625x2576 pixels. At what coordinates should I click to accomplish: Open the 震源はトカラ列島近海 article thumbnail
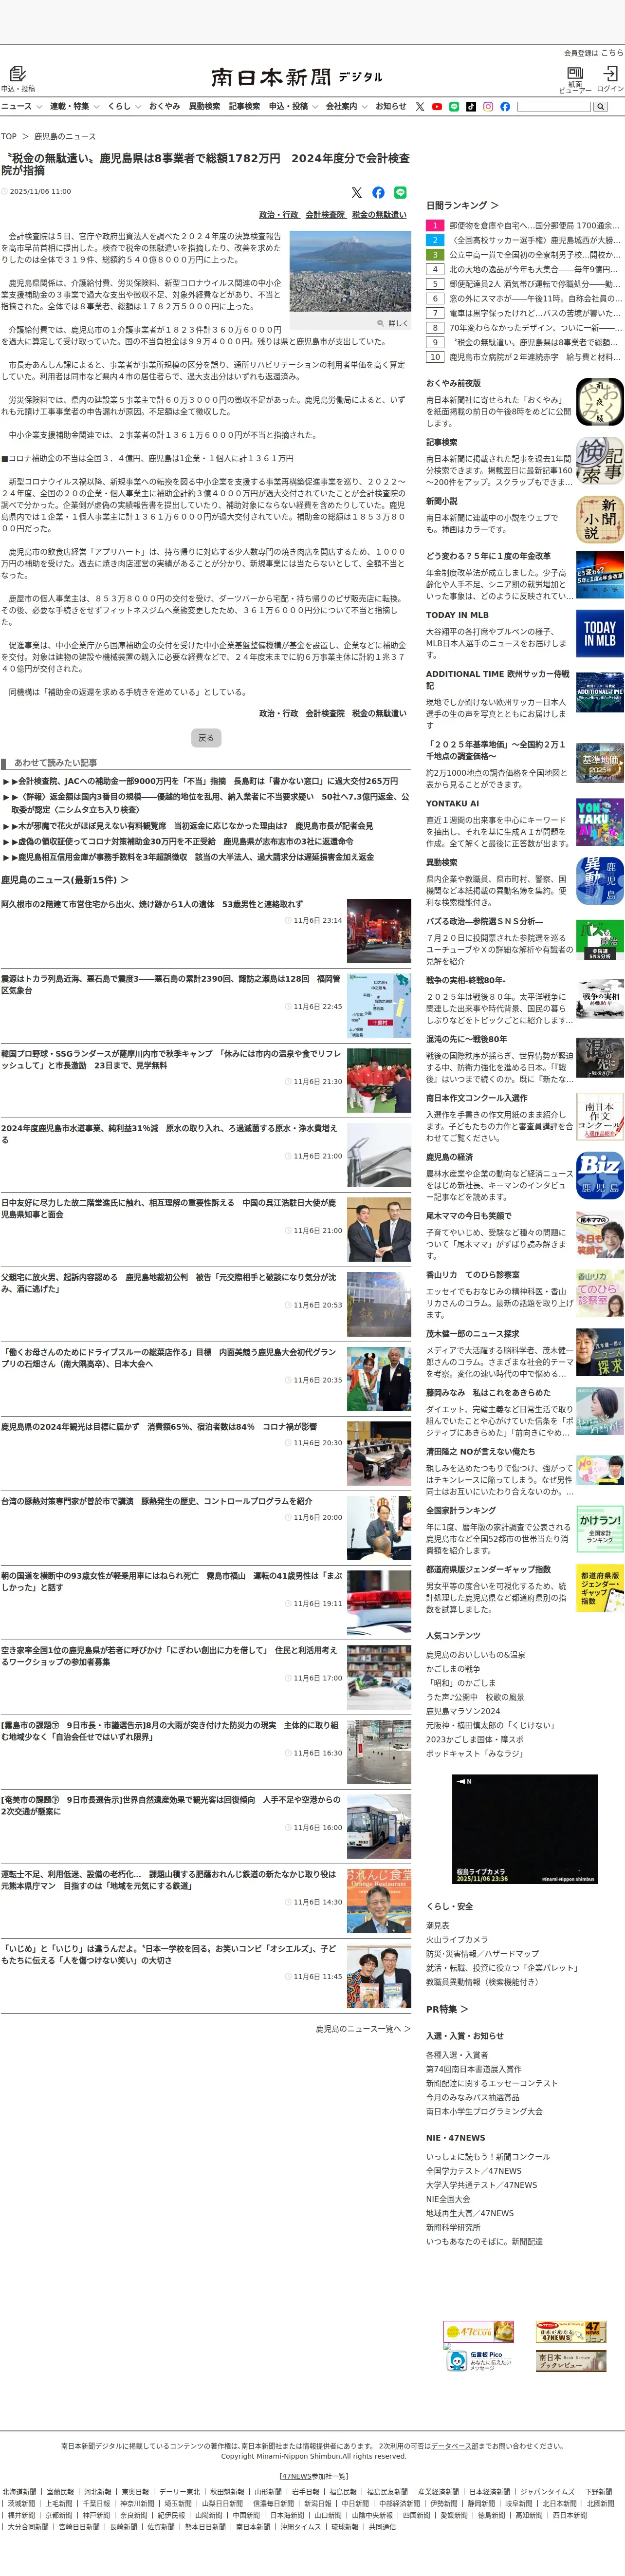[x=379, y=1006]
